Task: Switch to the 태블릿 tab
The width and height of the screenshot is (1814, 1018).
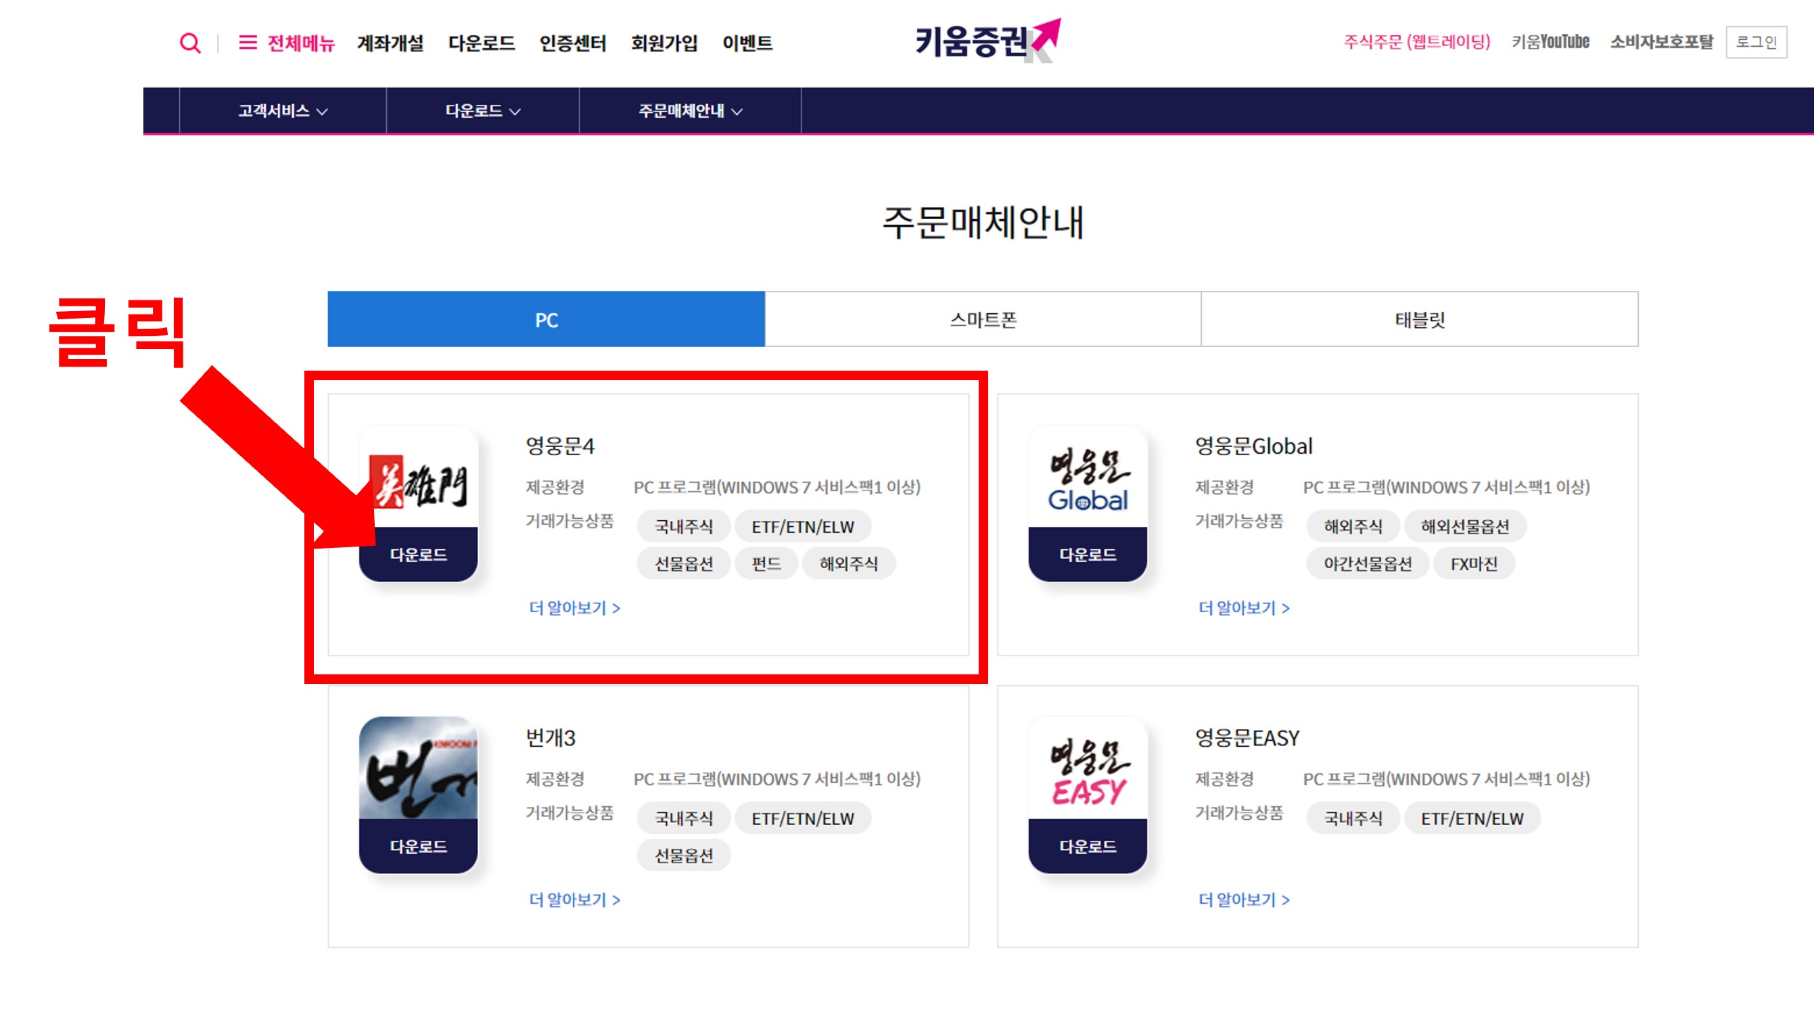Action: (1420, 320)
